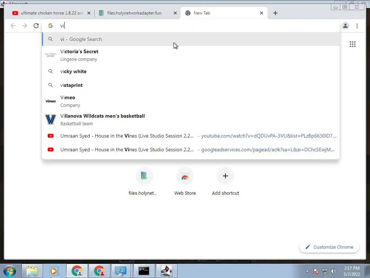Close the ultimate chicken horse YouTube tab

89,13
